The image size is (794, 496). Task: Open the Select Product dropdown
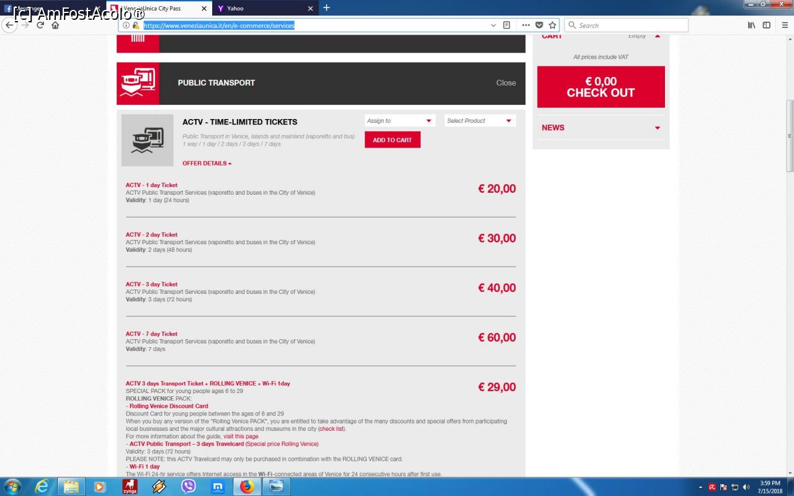(x=480, y=121)
